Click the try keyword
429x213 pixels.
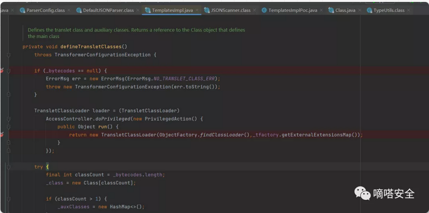point(38,167)
